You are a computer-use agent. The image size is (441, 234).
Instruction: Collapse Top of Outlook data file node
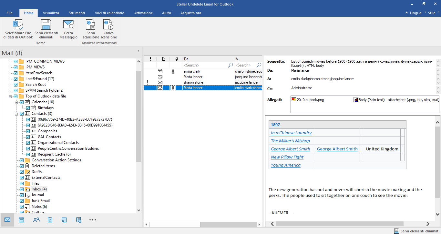click(x=11, y=96)
